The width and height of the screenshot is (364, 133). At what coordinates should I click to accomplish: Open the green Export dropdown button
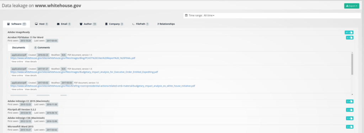click(352, 6)
